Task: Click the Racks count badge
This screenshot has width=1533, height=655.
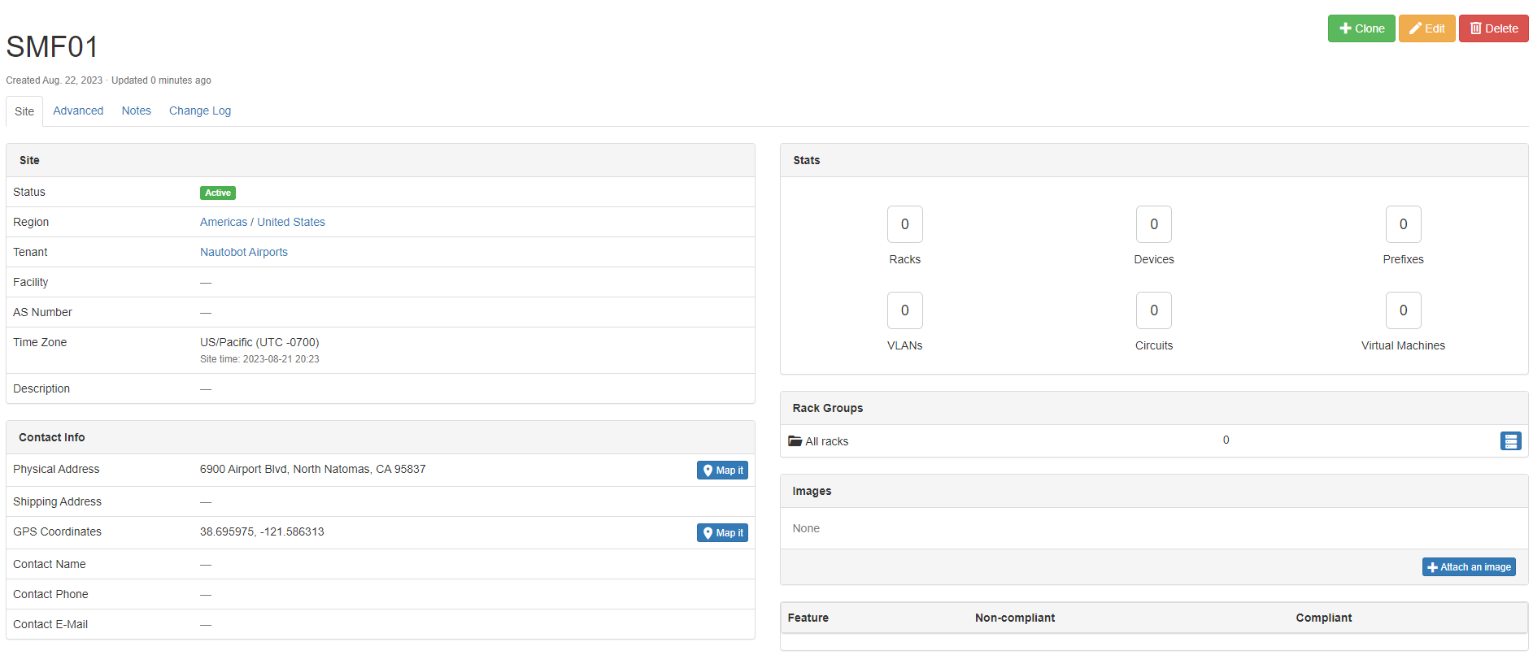Action: click(904, 224)
